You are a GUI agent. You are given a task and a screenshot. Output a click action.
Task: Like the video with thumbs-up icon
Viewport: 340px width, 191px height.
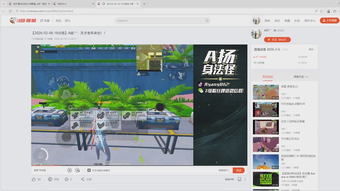click(34, 179)
